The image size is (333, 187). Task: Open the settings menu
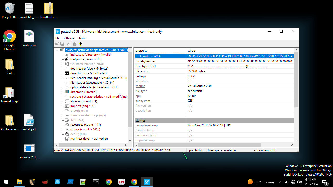(68, 38)
